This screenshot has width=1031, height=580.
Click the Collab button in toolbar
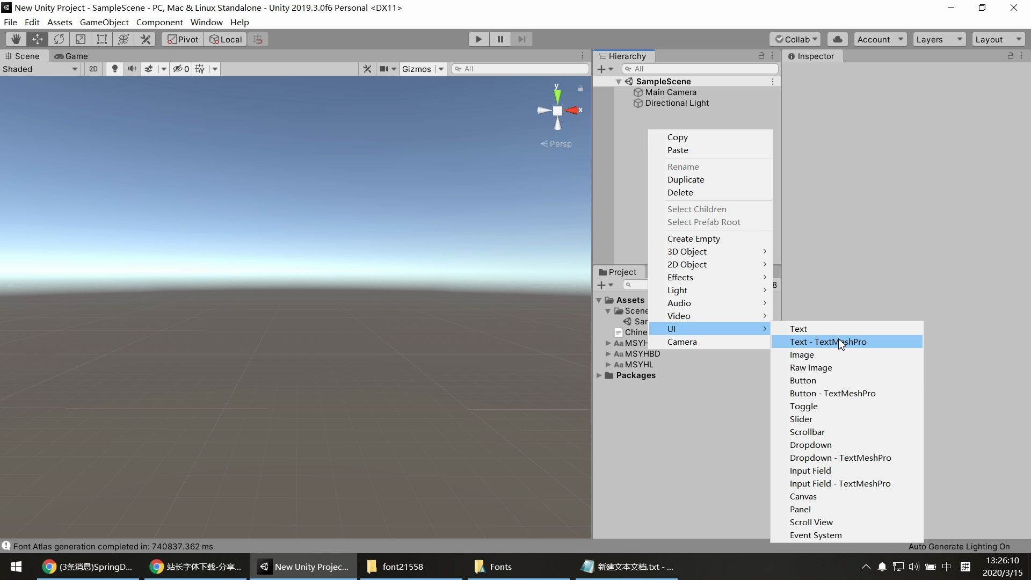tap(795, 39)
